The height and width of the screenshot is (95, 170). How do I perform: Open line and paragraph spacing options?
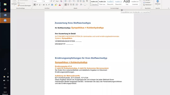(77, 5)
